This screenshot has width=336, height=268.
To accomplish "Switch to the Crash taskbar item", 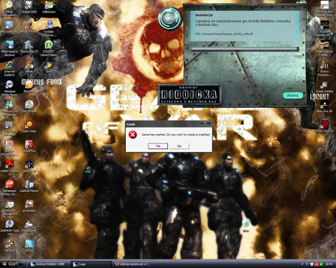I will (x=91, y=264).
